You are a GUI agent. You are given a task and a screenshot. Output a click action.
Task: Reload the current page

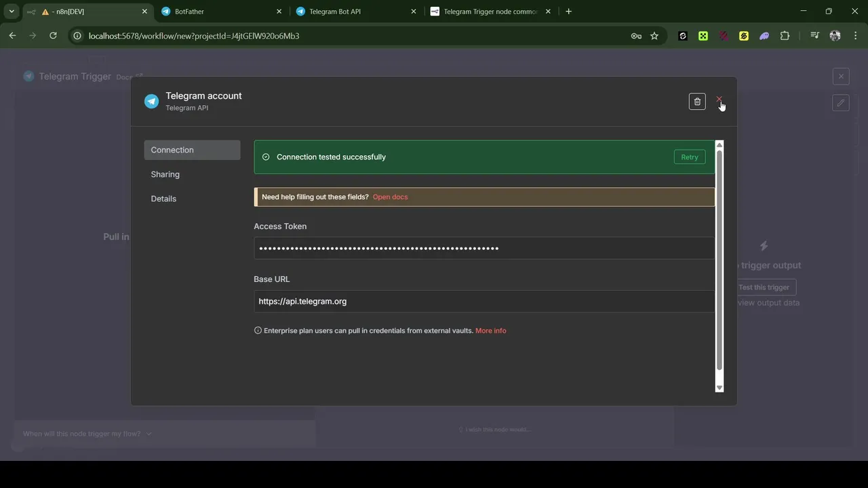tap(53, 36)
